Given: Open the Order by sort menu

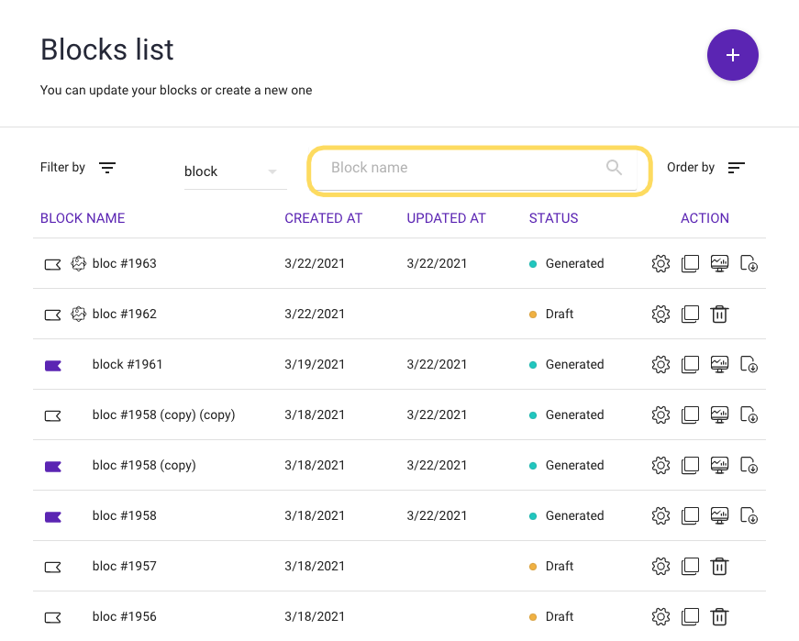Looking at the screenshot, I should pos(736,168).
